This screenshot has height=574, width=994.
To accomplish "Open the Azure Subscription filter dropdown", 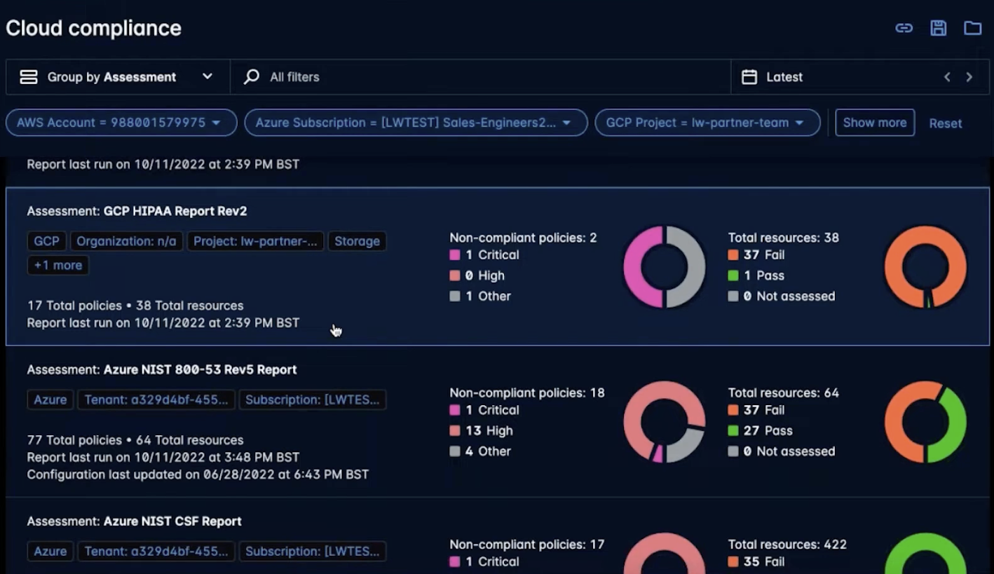I will click(416, 123).
